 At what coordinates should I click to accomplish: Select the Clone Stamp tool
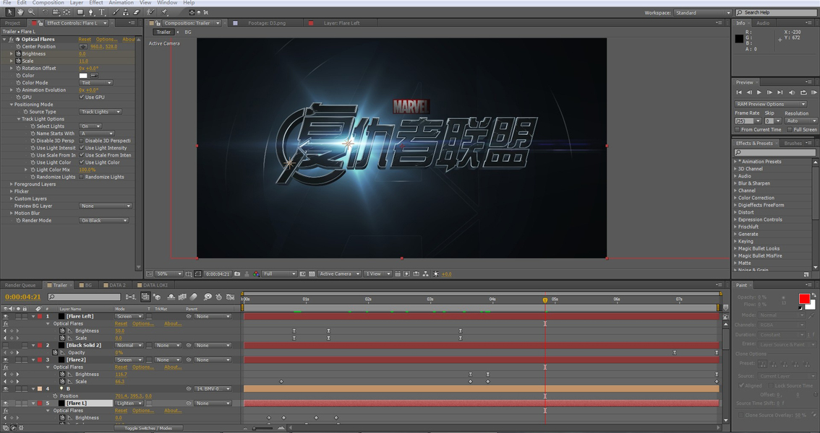point(126,12)
